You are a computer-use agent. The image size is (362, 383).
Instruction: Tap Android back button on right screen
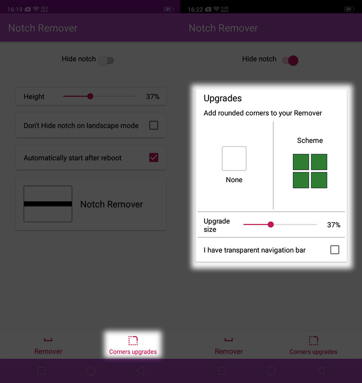(x=320, y=371)
